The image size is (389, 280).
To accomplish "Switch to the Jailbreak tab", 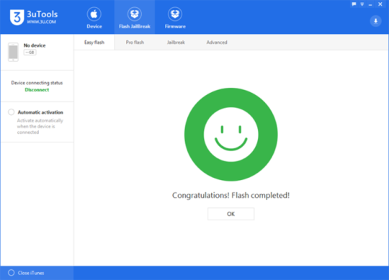I will 176,42.
